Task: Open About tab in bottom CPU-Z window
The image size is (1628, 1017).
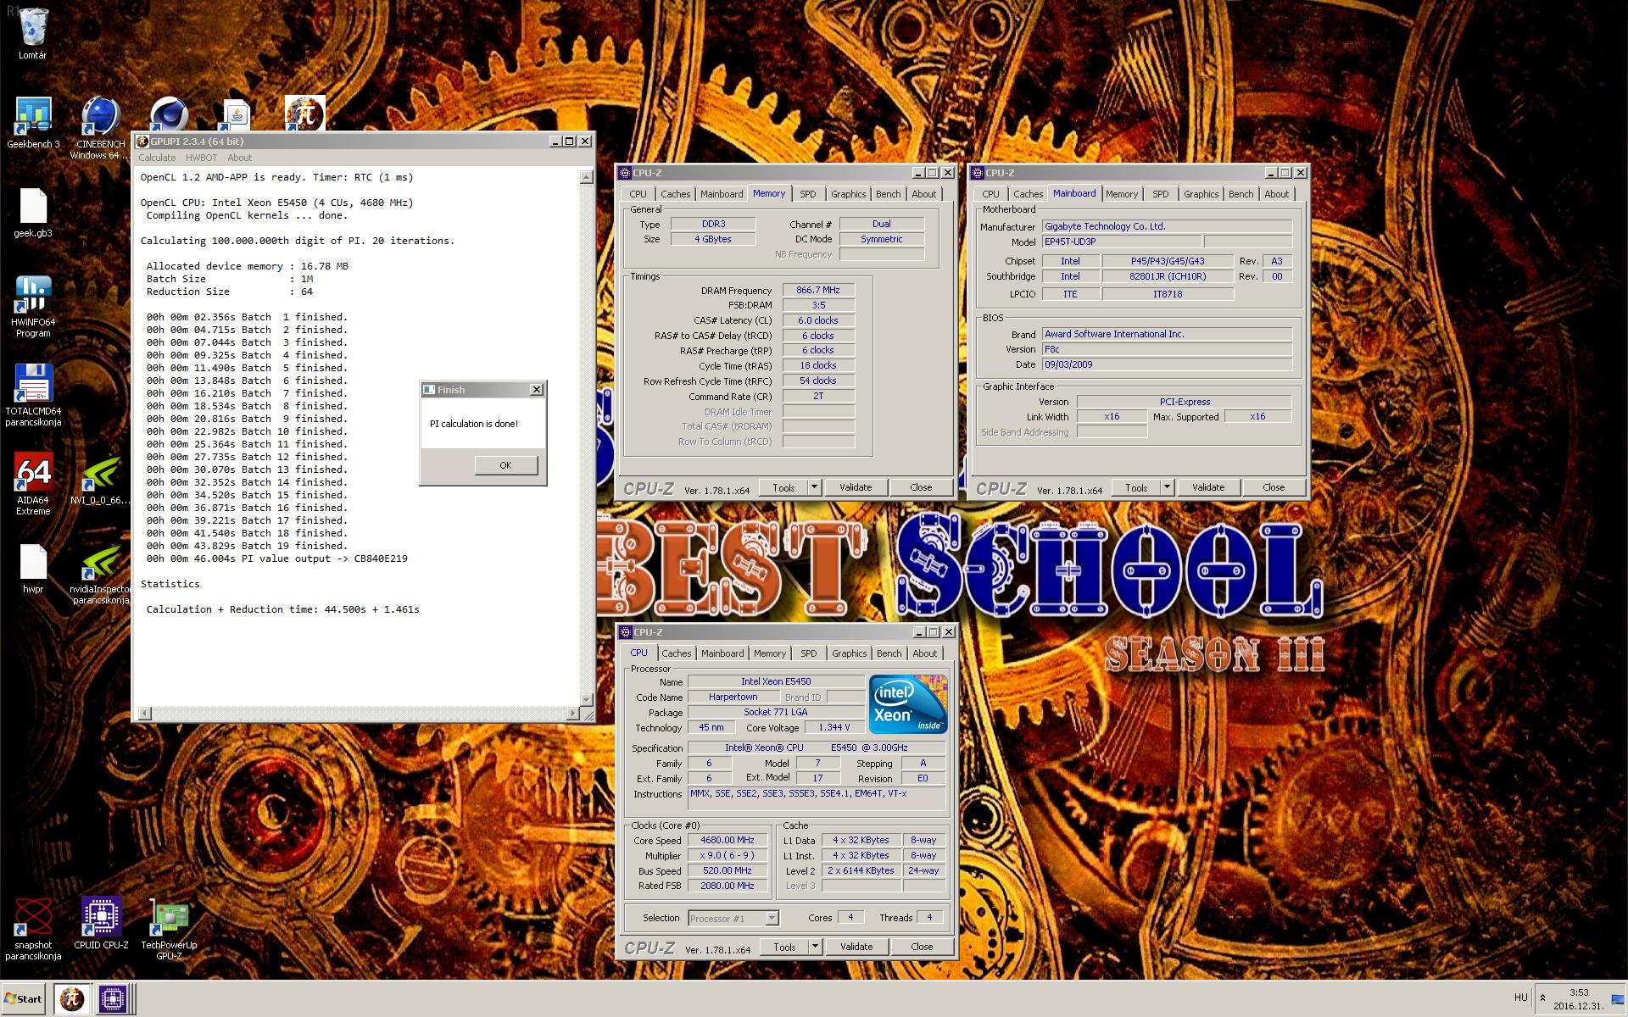Action: [925, 653]
